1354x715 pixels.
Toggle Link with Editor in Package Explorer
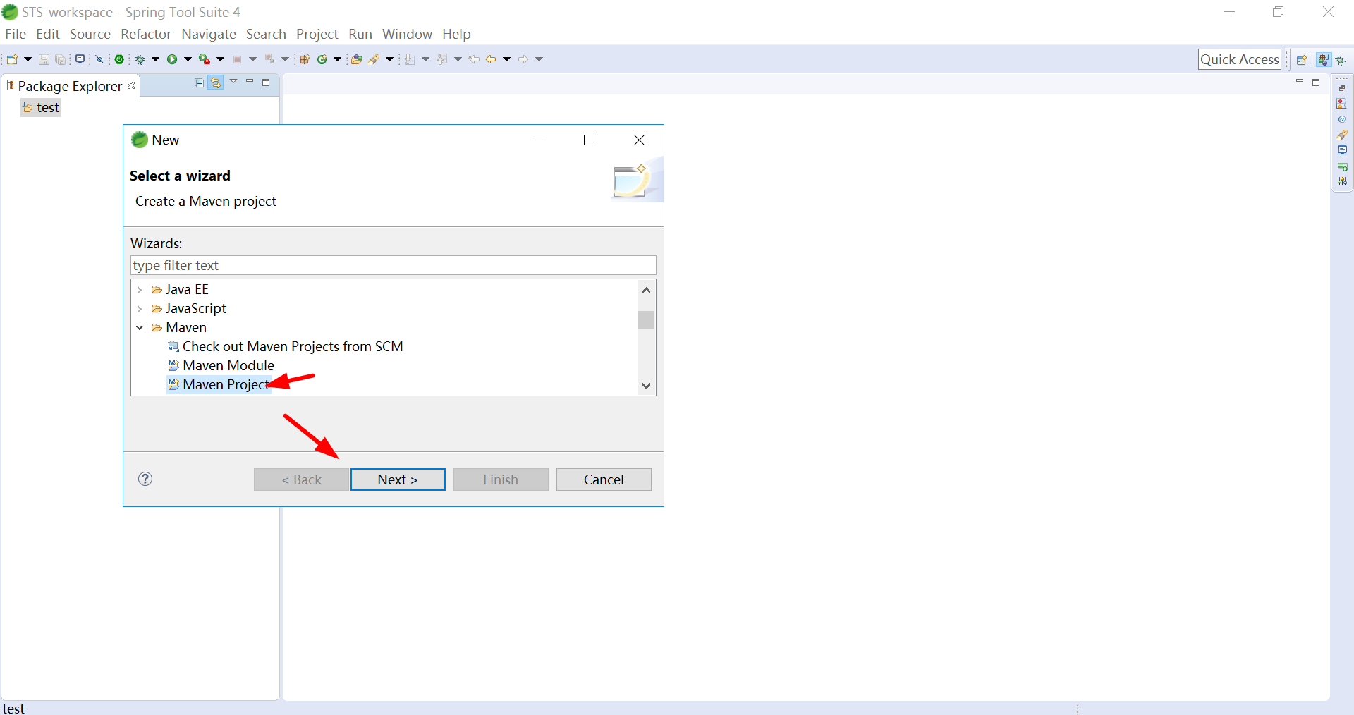[216, 82]
